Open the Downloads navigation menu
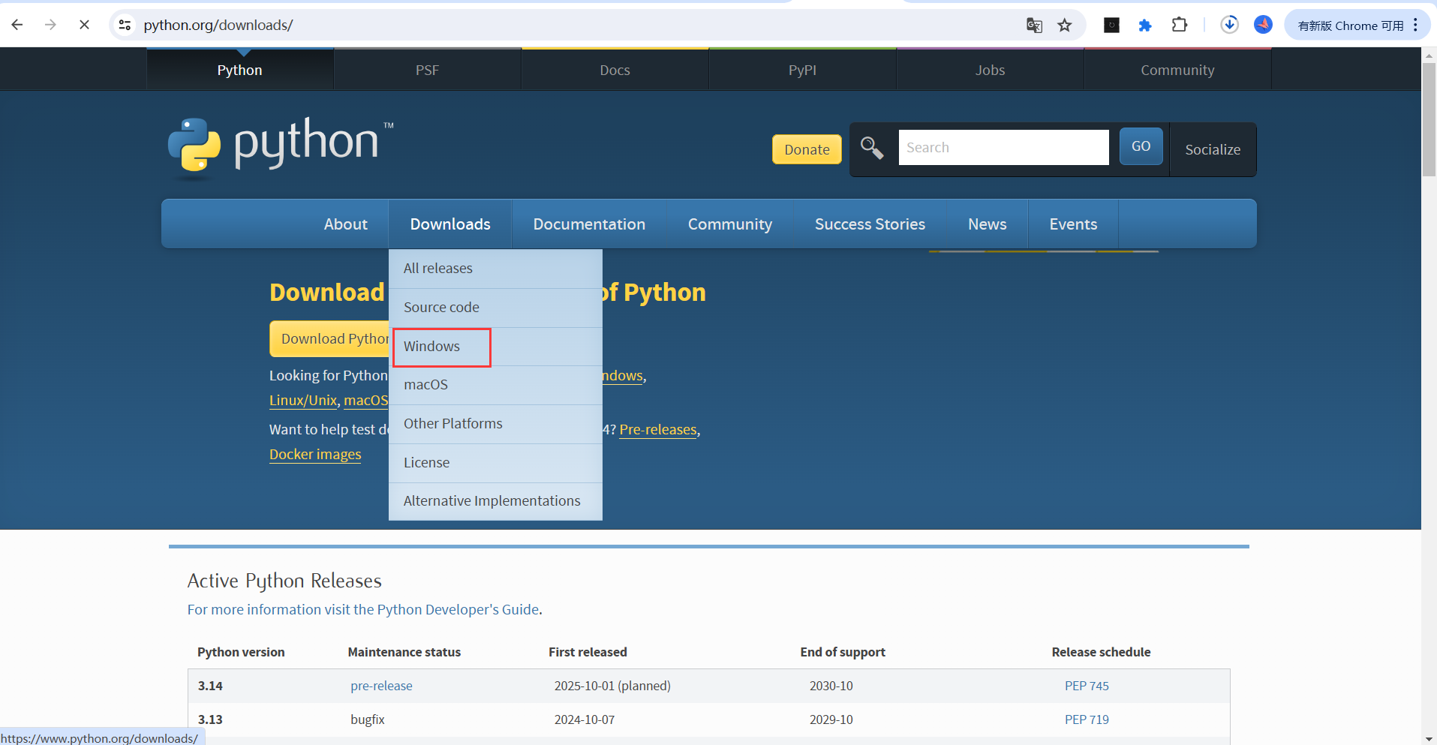 (x=450, y=224)
